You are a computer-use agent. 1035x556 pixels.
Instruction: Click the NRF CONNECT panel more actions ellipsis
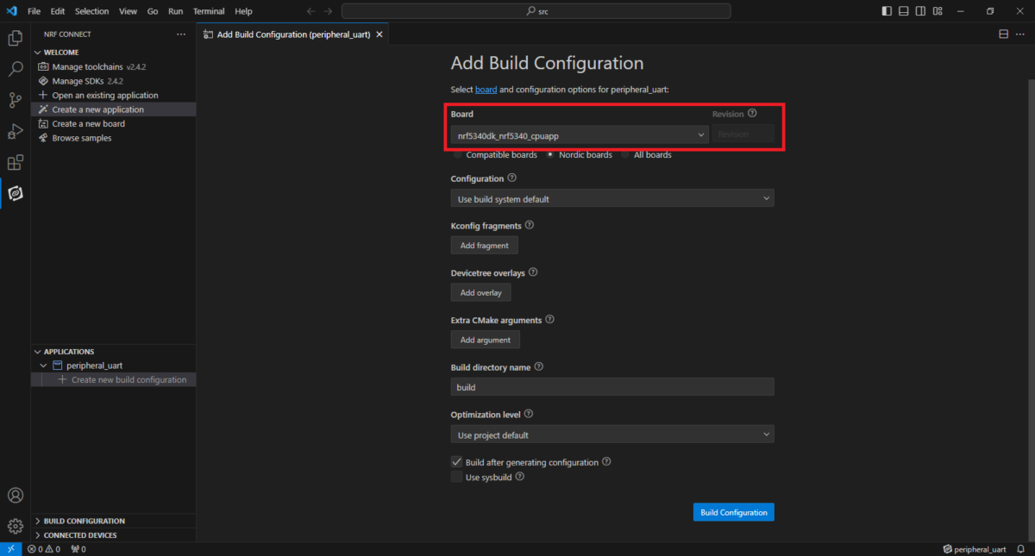click(x=180, y=34)
